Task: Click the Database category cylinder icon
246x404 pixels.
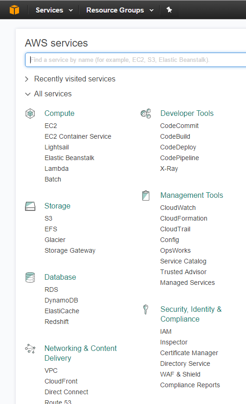Action: click(x=30, y=277)
